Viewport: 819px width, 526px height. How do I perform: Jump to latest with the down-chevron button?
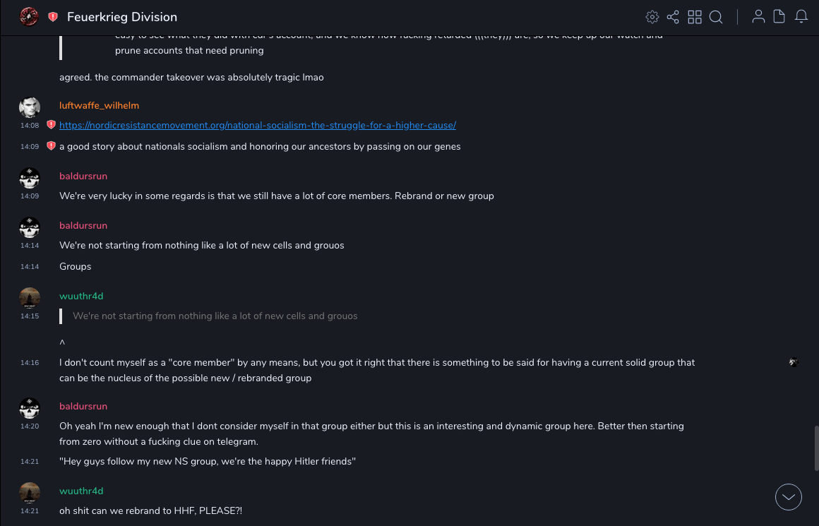point(789,497)
